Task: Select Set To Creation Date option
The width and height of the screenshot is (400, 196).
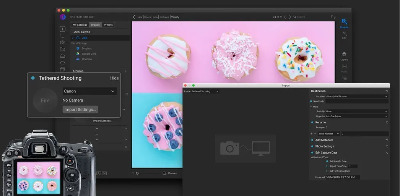Action: [x=327, y=171]
